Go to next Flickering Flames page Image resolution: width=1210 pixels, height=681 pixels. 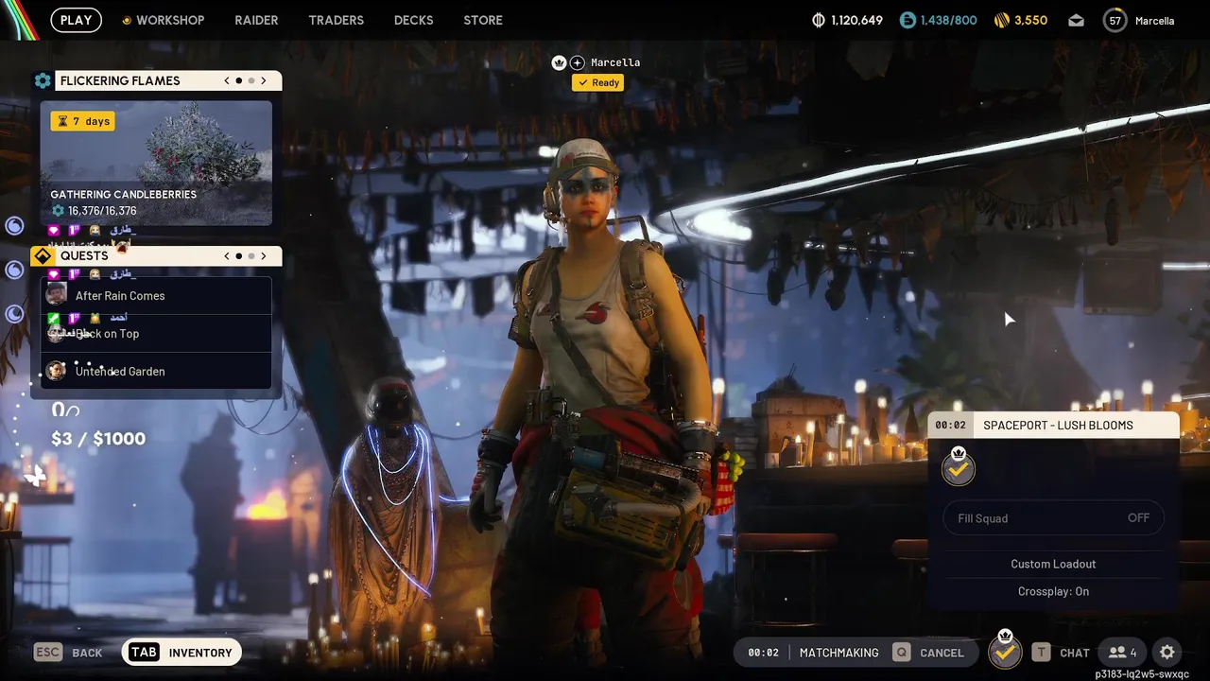[x=264, y=80]
